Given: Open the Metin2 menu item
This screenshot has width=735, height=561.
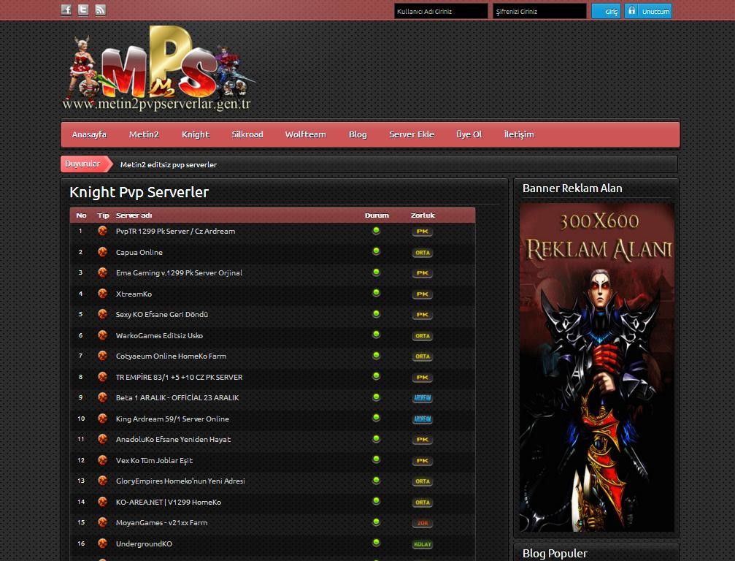Looking at the screenshot, I should (144, 134).
